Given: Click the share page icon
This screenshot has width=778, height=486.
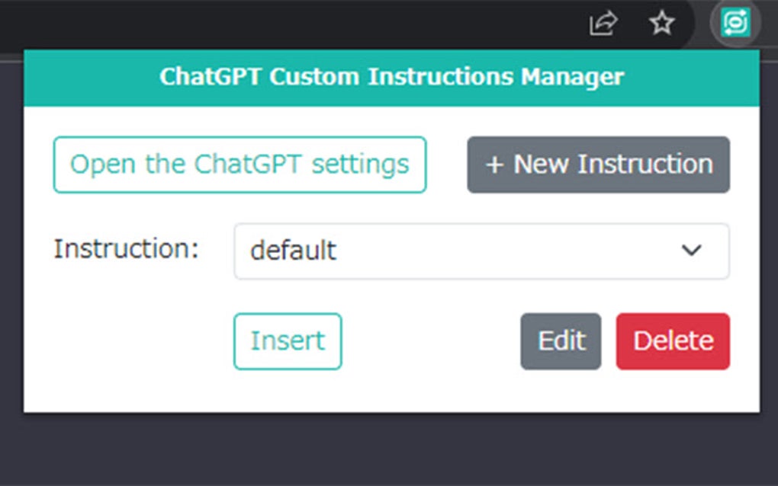Looking at the screenshot, I should pyautogui.click(x=603, y=24).
